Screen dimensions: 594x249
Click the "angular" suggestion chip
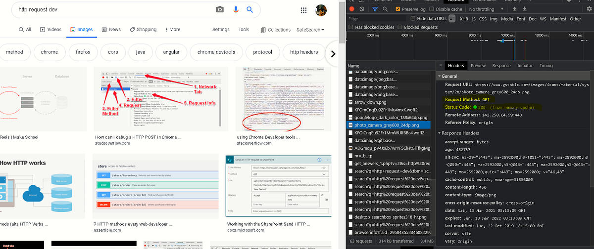click(x=171, y=52)
